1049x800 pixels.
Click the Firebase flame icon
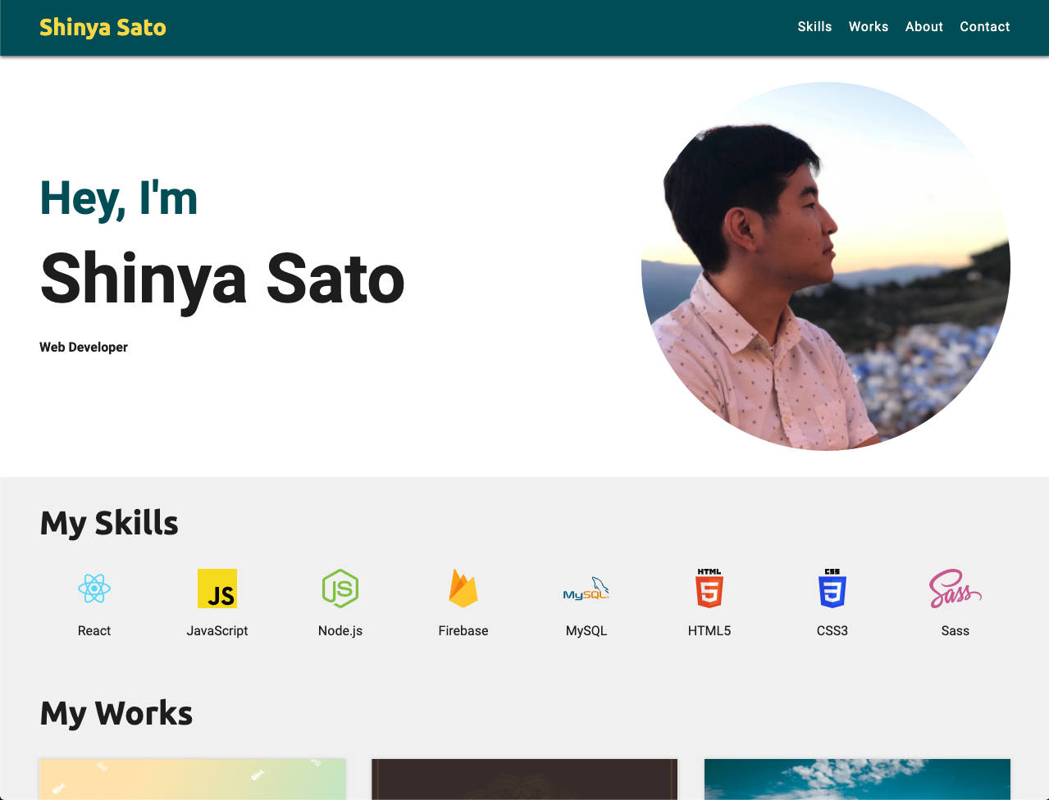point(463,589)
